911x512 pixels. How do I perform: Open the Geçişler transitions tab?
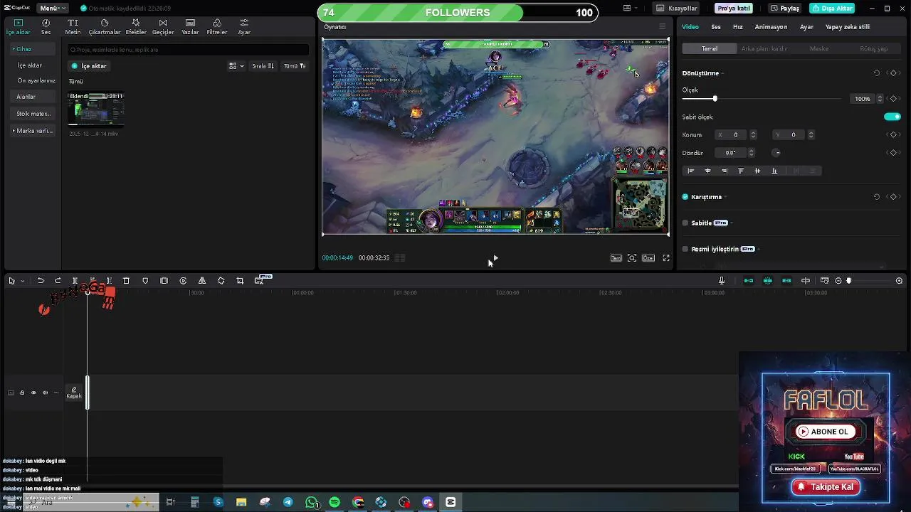click(163, 27)
